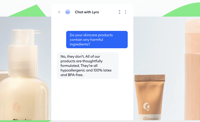The height and width of the screenshot is (122, 200).
Task: Click the partial Glossier label on pump bottle
Action: click(x=22, y=119)
